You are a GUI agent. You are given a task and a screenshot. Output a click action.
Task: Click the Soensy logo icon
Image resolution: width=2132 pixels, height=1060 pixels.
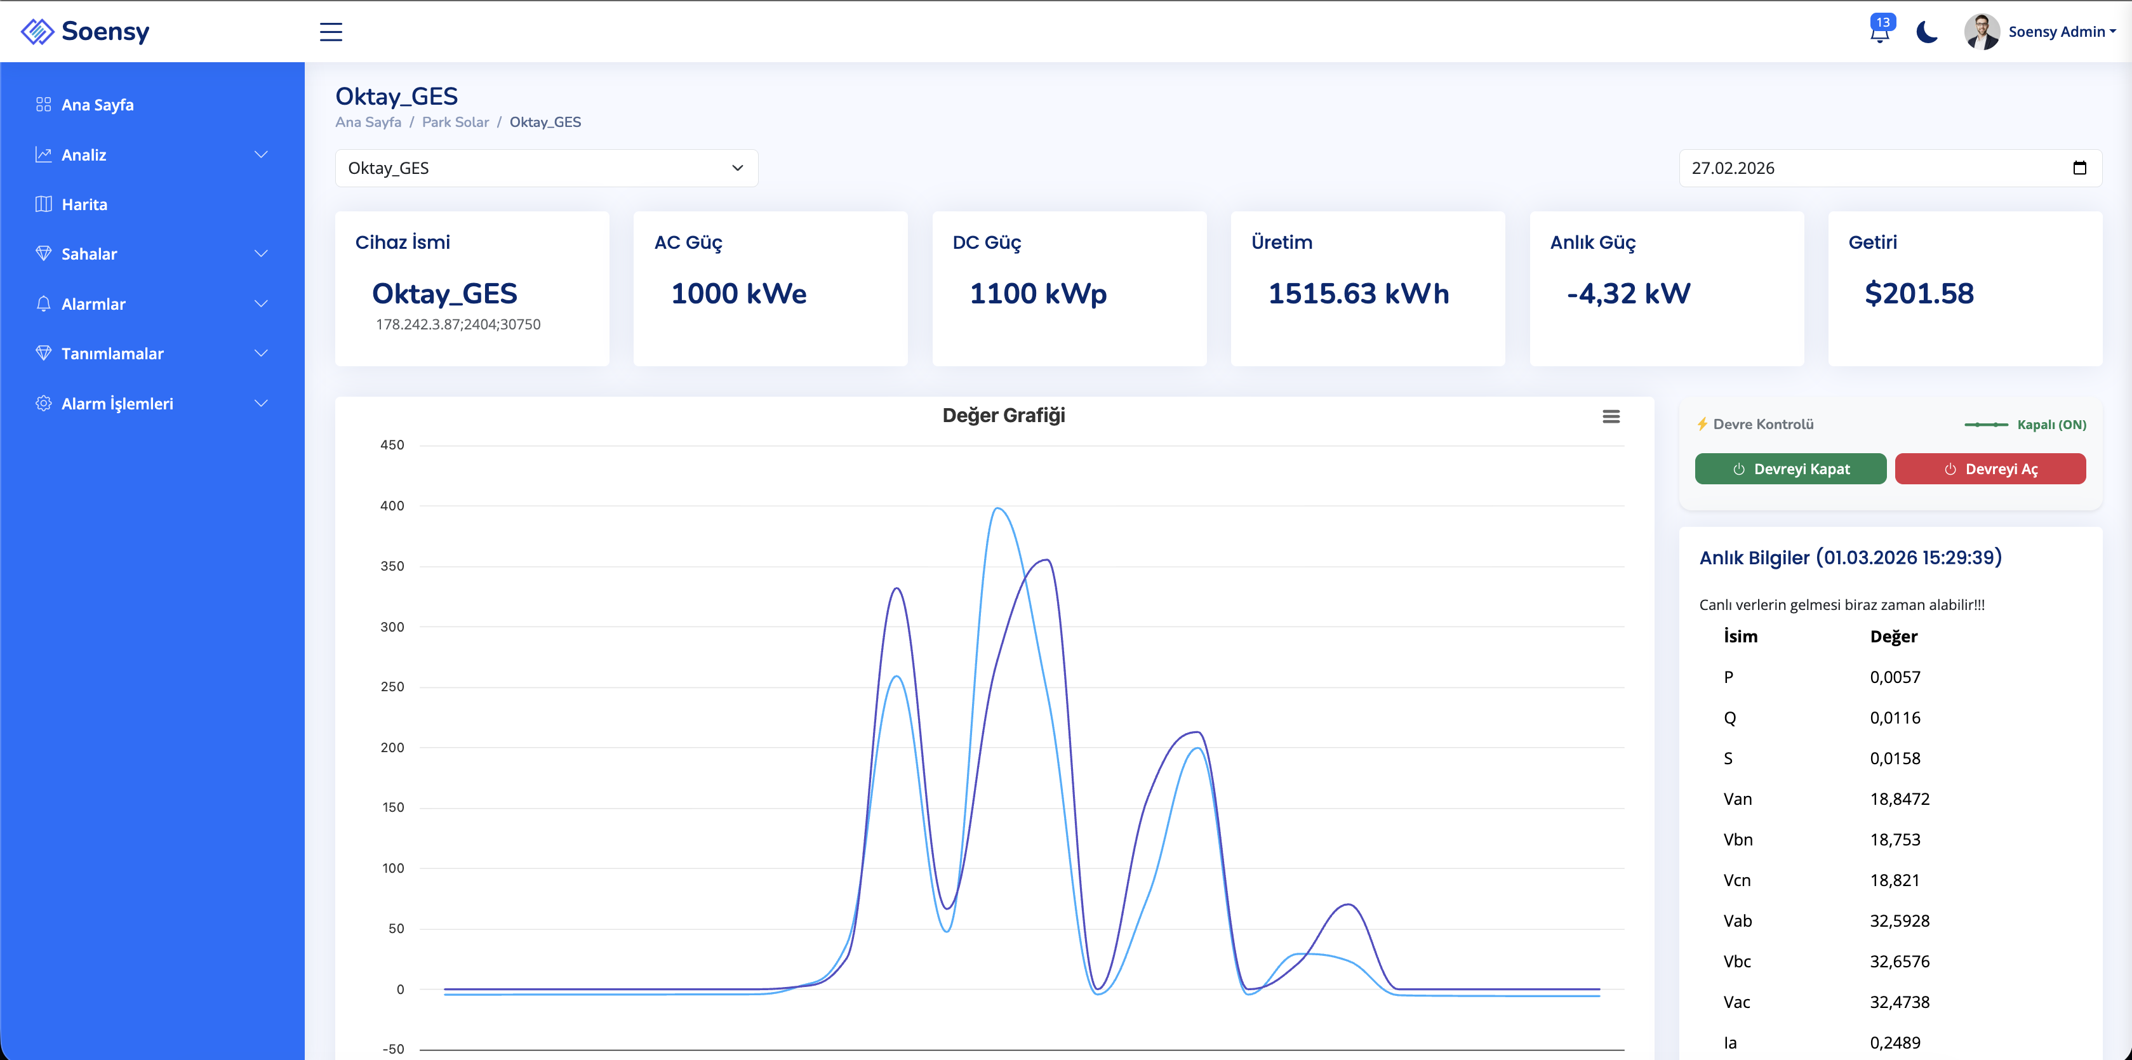coord(37,32)
